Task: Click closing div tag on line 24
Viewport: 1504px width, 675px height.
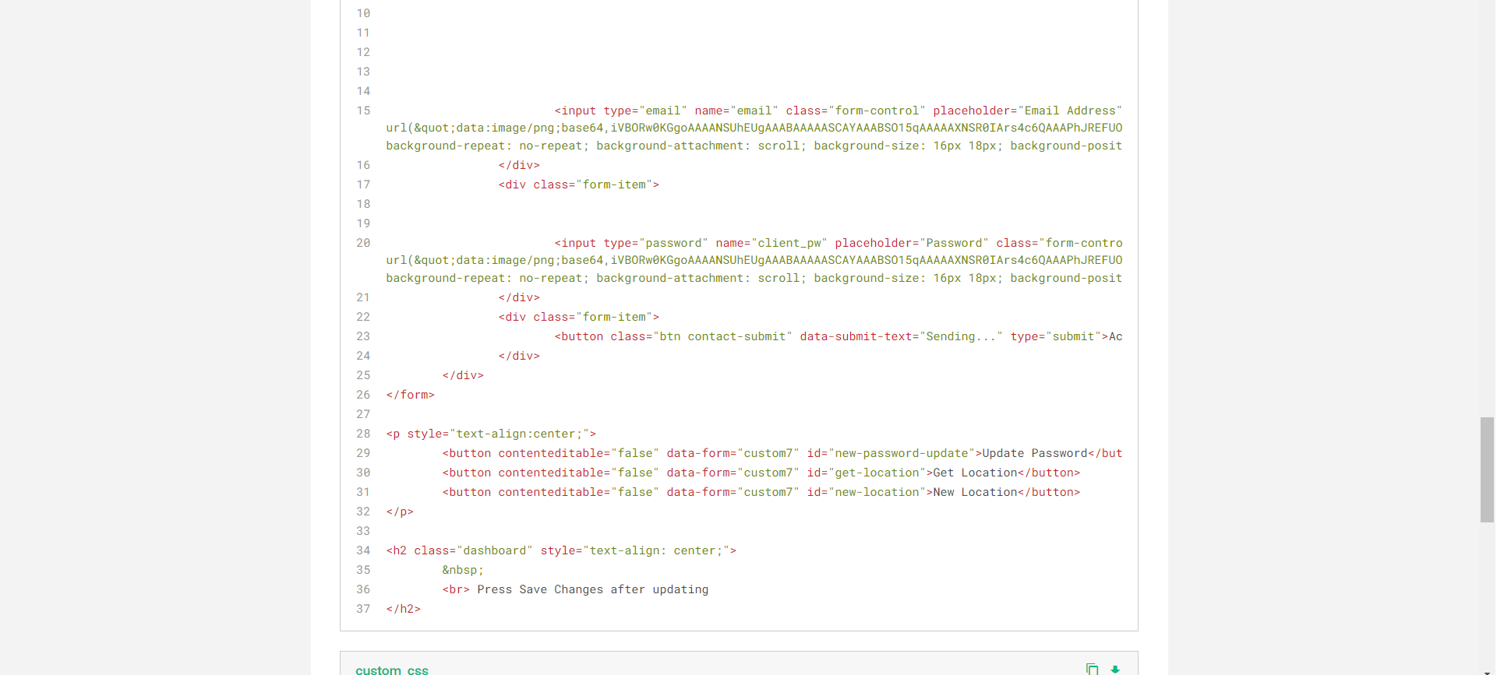Action: 519,356
